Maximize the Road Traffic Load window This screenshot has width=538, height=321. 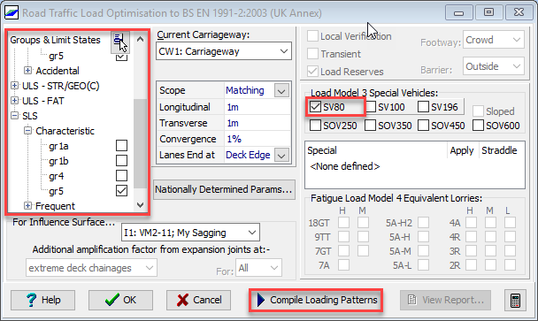489,13
